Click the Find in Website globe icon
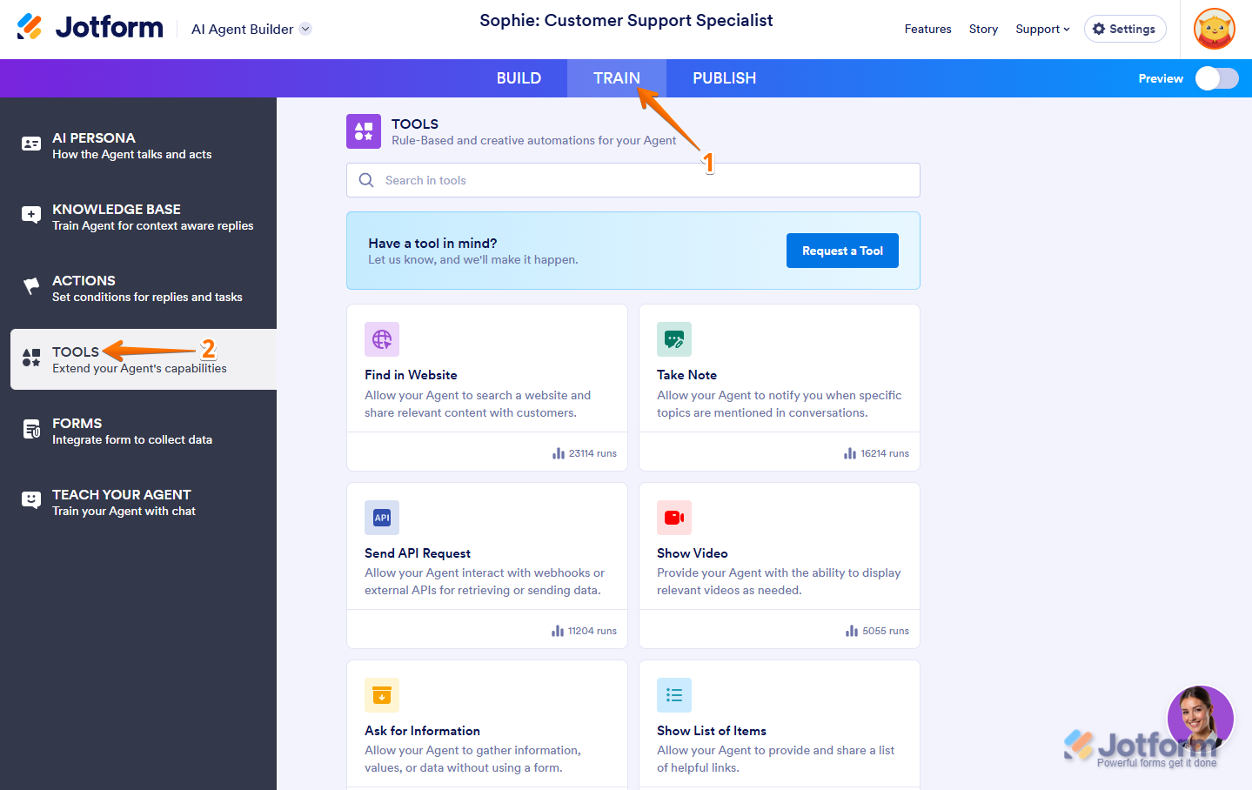The width and height of the screenshot is (1252, 790). pos(382,339)
